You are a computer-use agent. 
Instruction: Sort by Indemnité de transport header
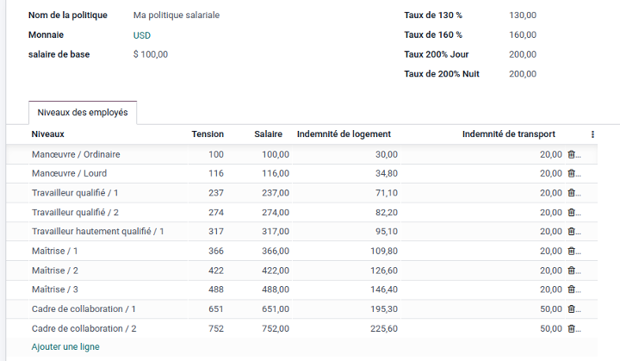click(509, 134)
